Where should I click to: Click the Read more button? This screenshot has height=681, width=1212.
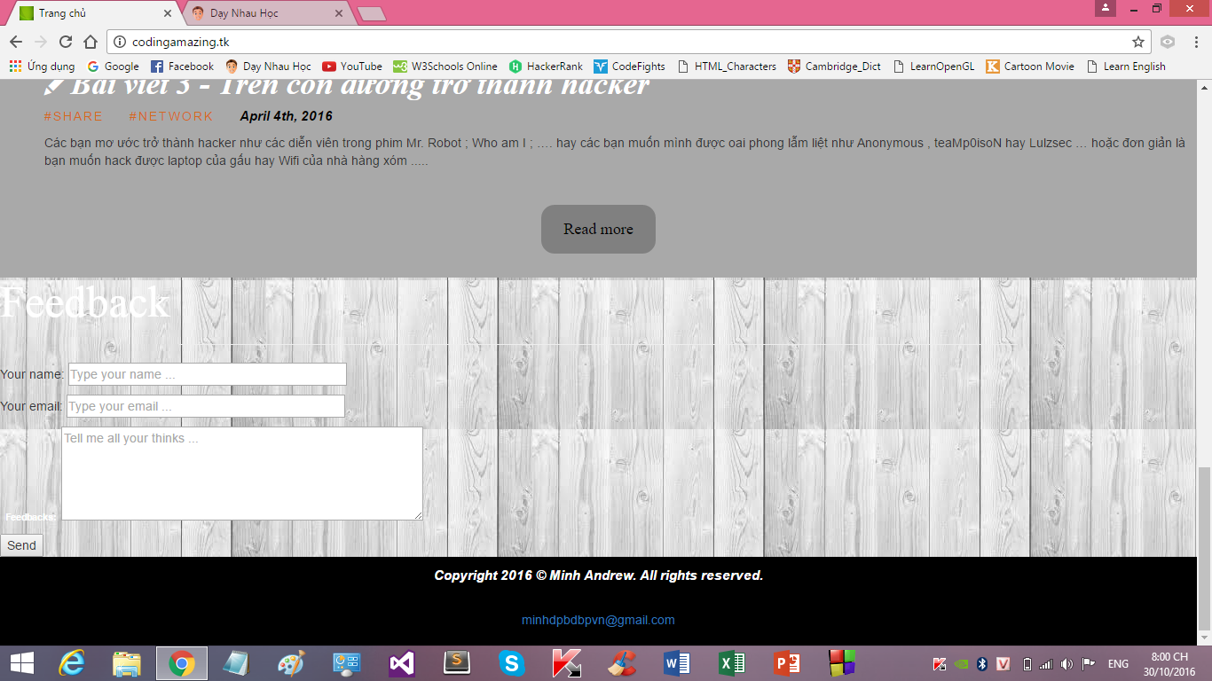(598, 230)
